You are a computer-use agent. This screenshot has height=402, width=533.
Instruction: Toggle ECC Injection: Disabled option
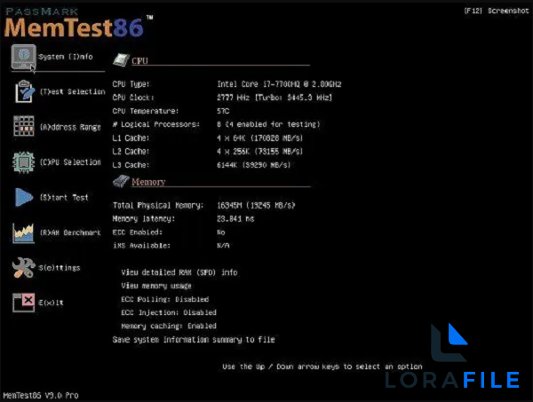point(169,312)
